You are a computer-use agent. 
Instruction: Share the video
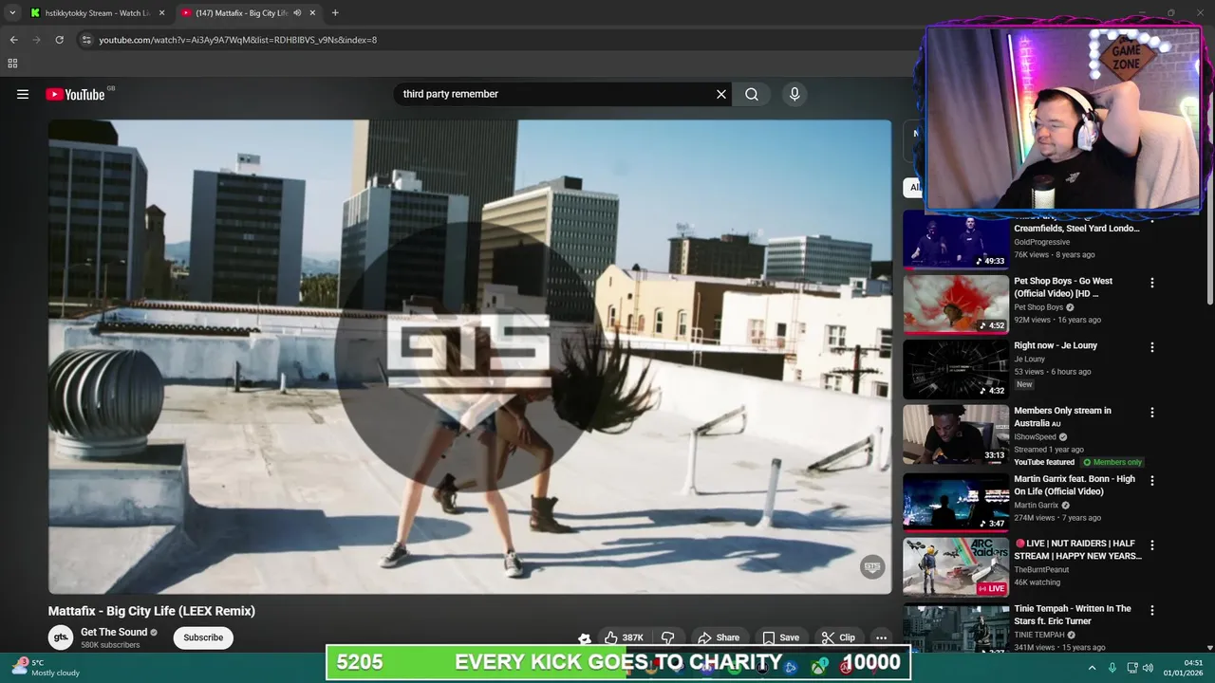(x=719, y=637)
